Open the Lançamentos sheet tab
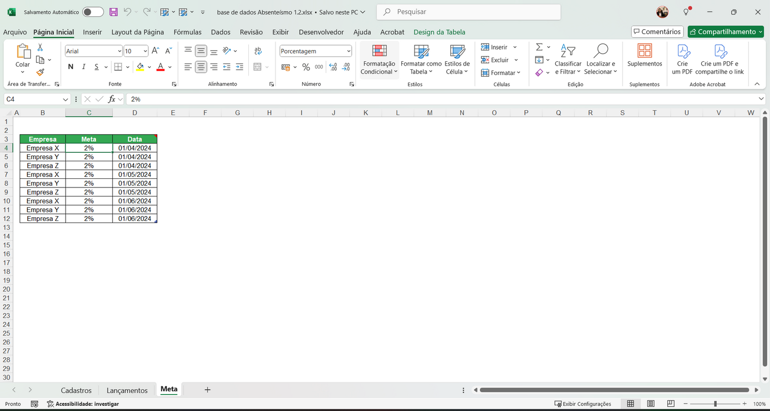 [127, 389]
